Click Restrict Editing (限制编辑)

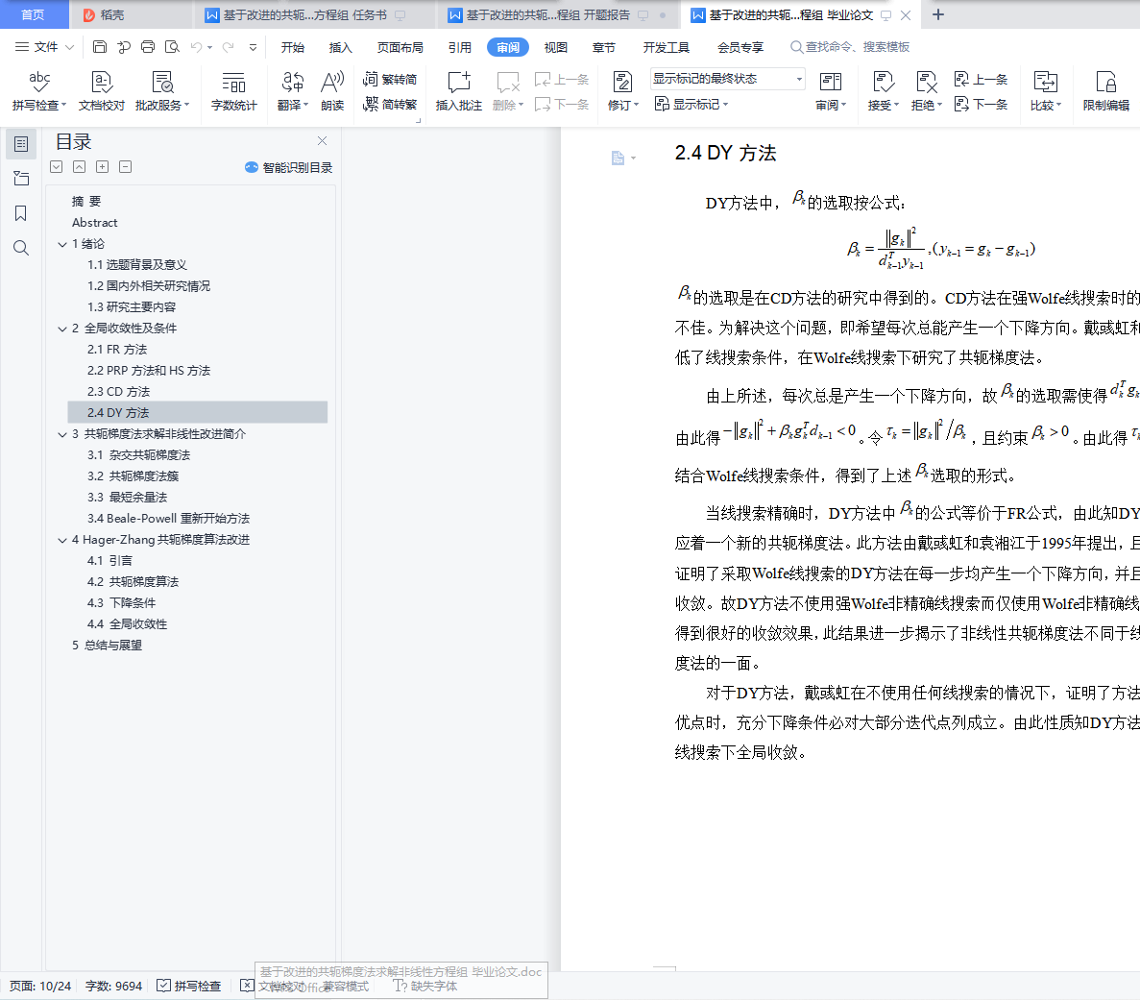click(1105, 91)
